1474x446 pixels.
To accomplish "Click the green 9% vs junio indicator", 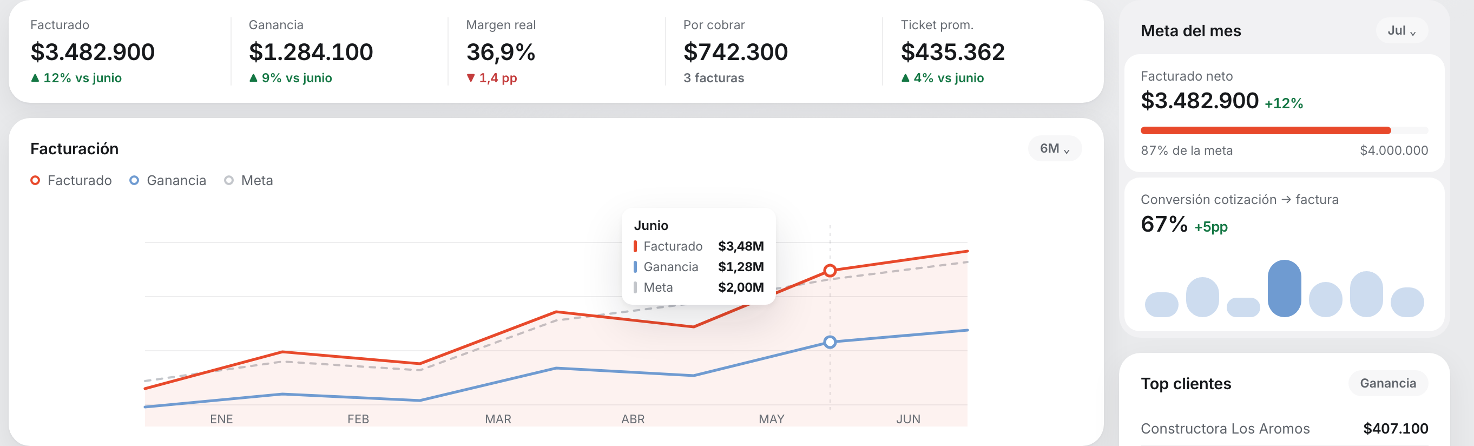I will (291, 78).
